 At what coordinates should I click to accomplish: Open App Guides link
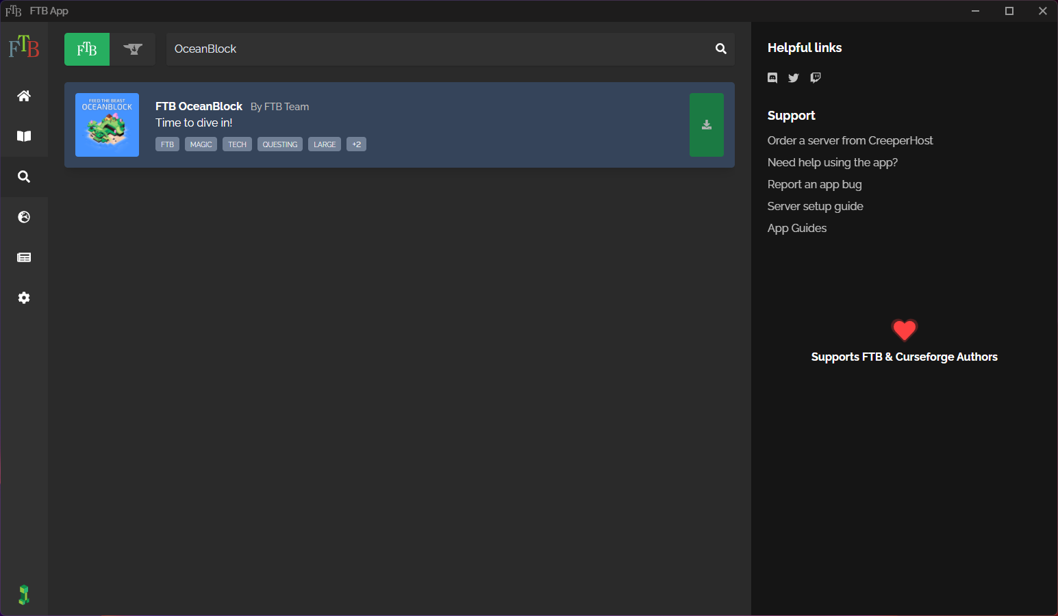(x=797, y=228)
